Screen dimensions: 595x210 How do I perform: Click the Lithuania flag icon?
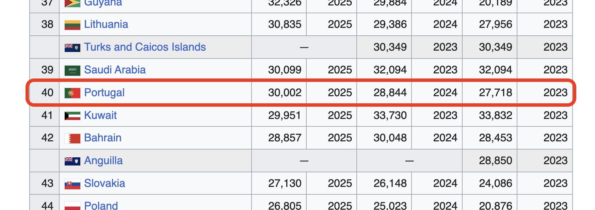[72, 25]
